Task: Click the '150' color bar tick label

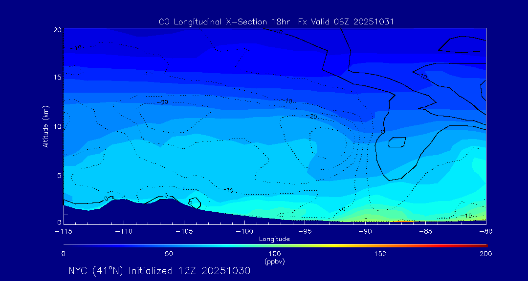Action: point(380,254)
